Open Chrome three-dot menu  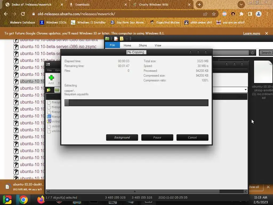point(267,14)
